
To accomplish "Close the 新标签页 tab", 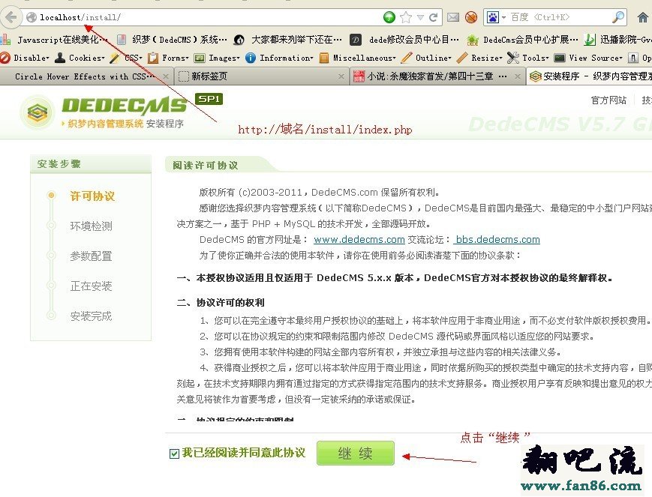I will tap(341, 76).
